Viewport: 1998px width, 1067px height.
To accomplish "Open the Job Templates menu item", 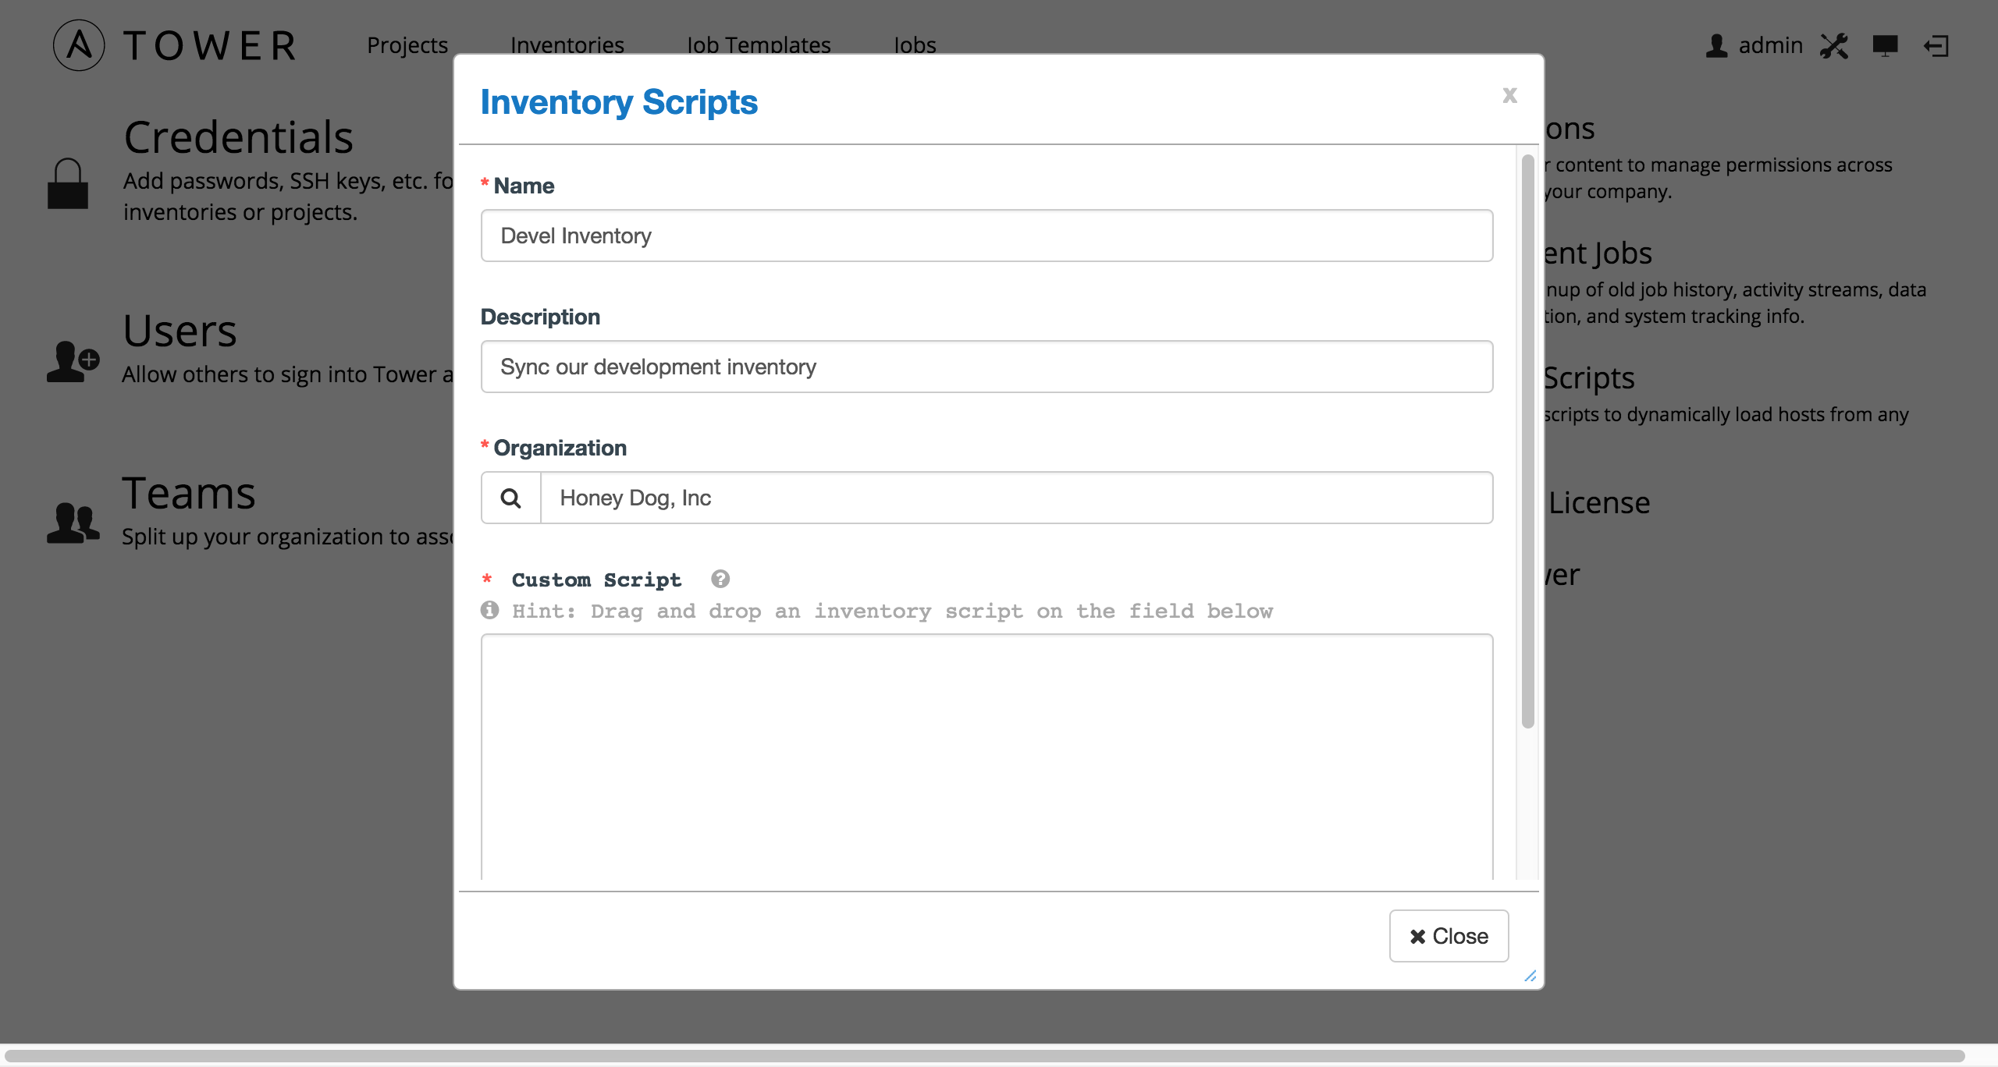I will (759, 45).
